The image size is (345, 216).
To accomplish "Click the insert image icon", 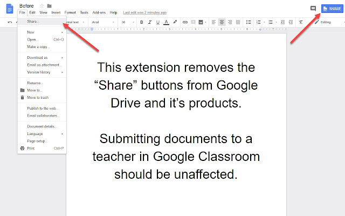I will 201,22.
